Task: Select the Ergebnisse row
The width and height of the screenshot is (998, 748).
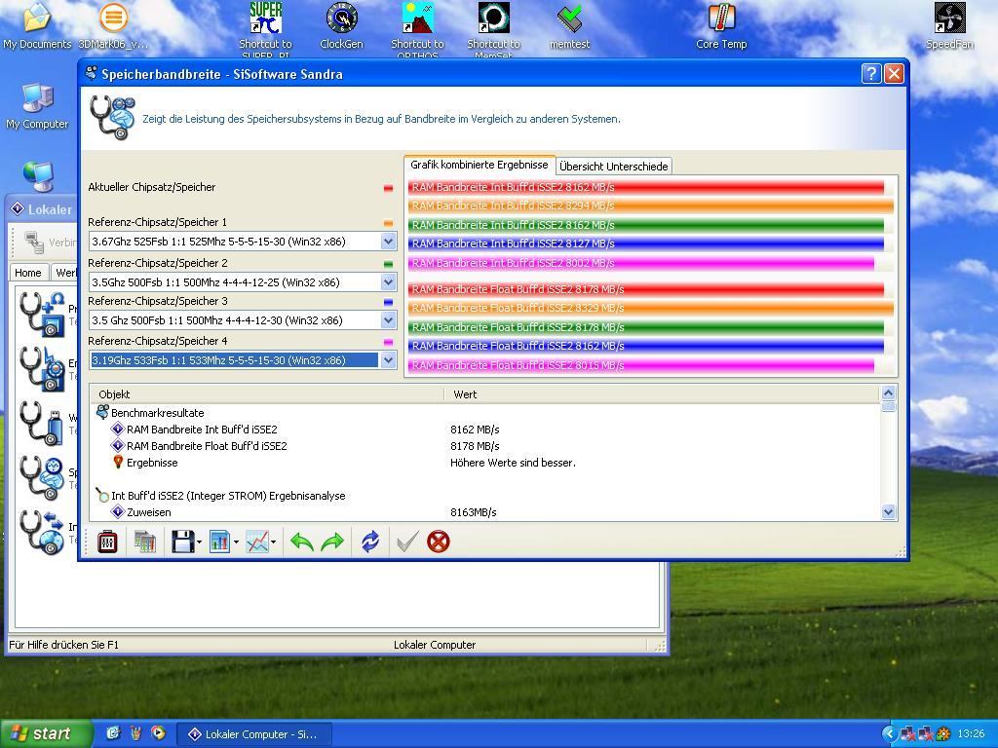Action: pos(144,463)
